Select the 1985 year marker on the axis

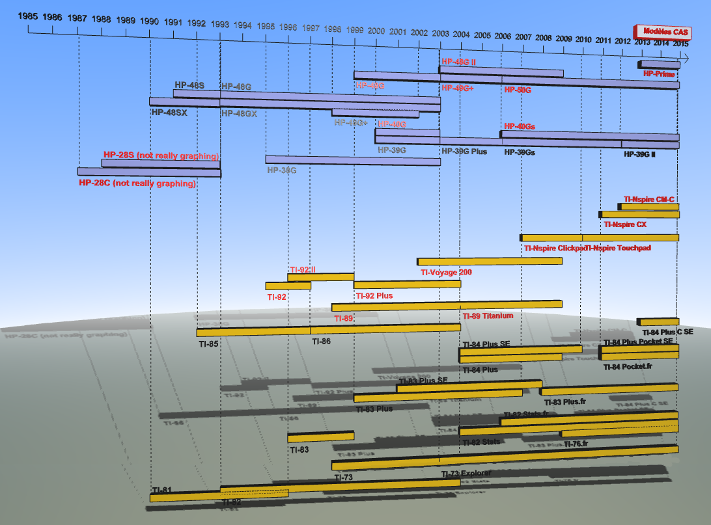[27, 16]
